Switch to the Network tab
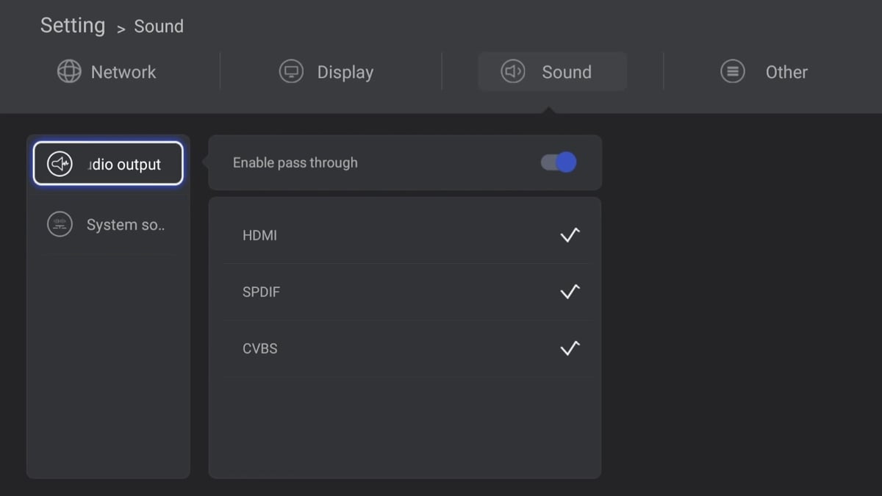Viewport: 882px width, 496px height. 107,71
